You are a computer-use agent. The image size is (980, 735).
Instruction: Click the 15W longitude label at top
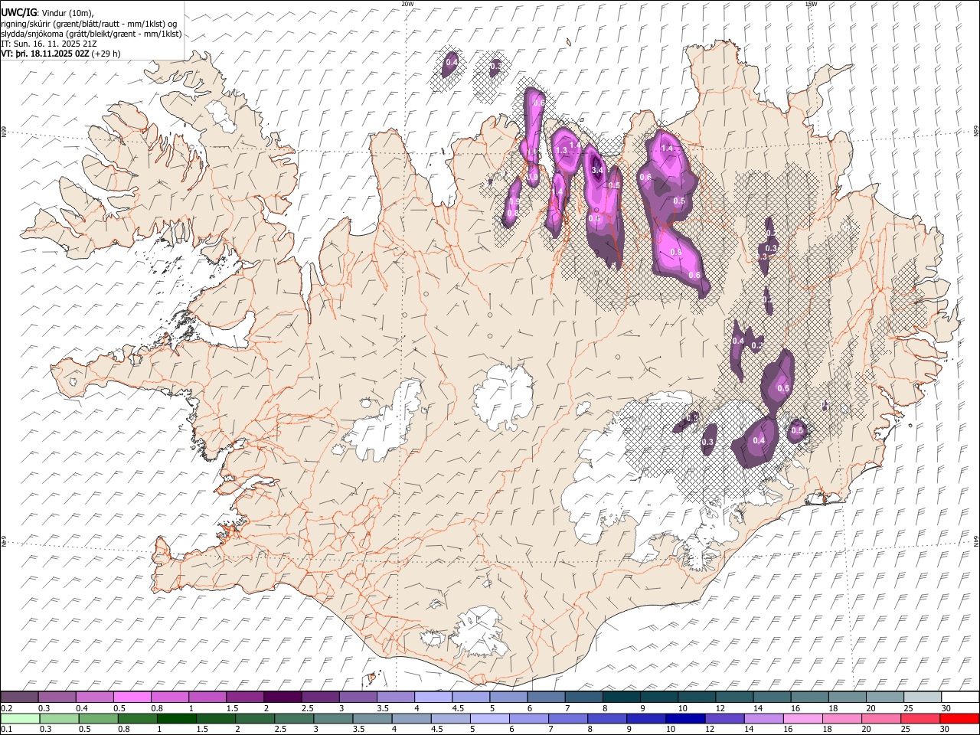pos(810,4)
